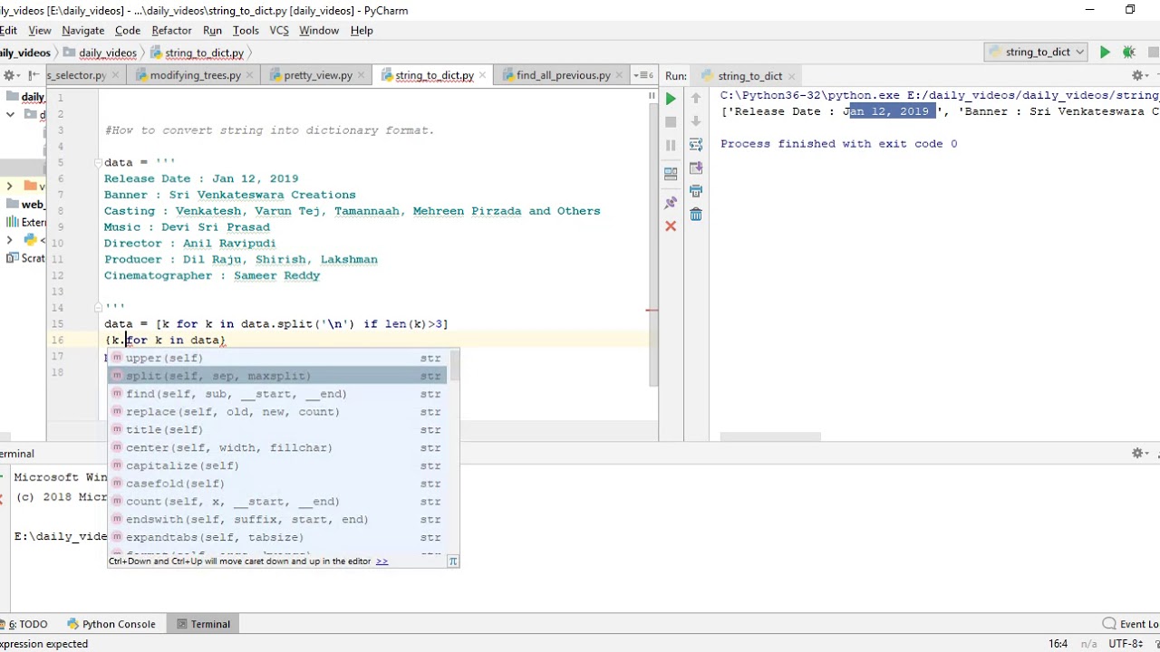Hide the Run tool window
The image size is (1160, 652).
click(x=1156, y=76)
